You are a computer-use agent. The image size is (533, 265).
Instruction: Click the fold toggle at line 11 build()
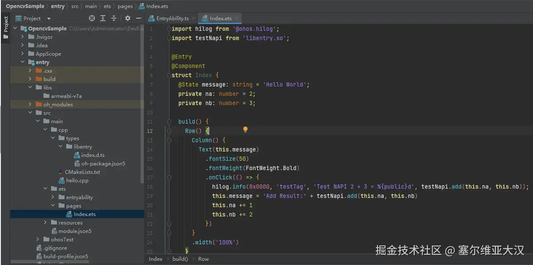(169, 121)
